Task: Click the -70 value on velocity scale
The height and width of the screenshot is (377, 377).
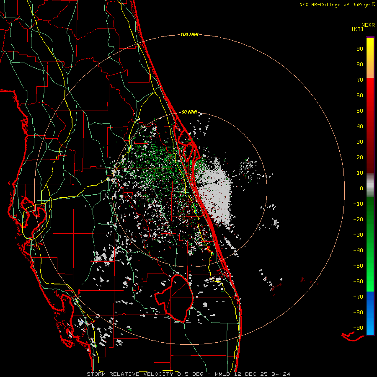Action: tap(358, 297)
